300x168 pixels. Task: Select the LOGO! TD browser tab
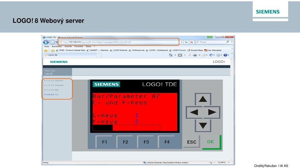[70, 55]
